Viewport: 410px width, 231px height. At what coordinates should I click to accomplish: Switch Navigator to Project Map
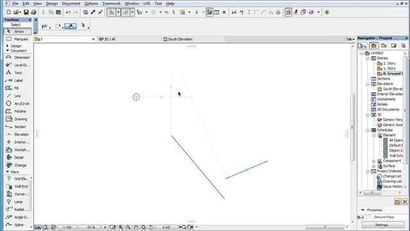(x=373, y=46)
